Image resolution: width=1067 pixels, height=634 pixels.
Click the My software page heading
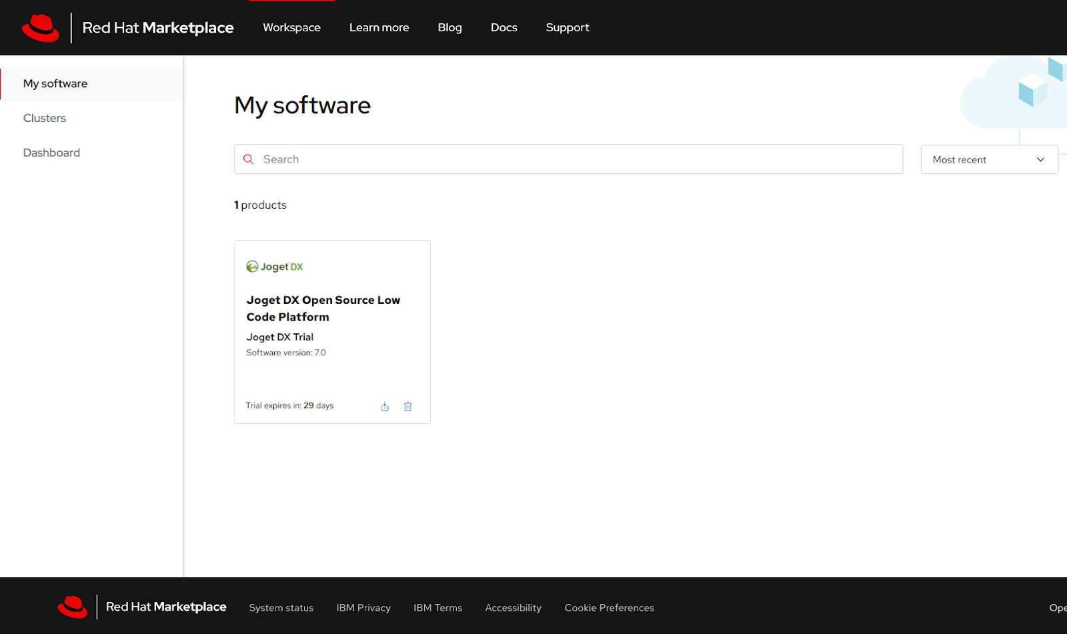pos(302,106)
